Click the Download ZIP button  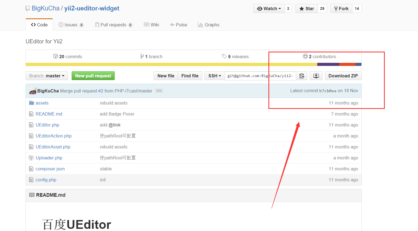pos(343,76)
